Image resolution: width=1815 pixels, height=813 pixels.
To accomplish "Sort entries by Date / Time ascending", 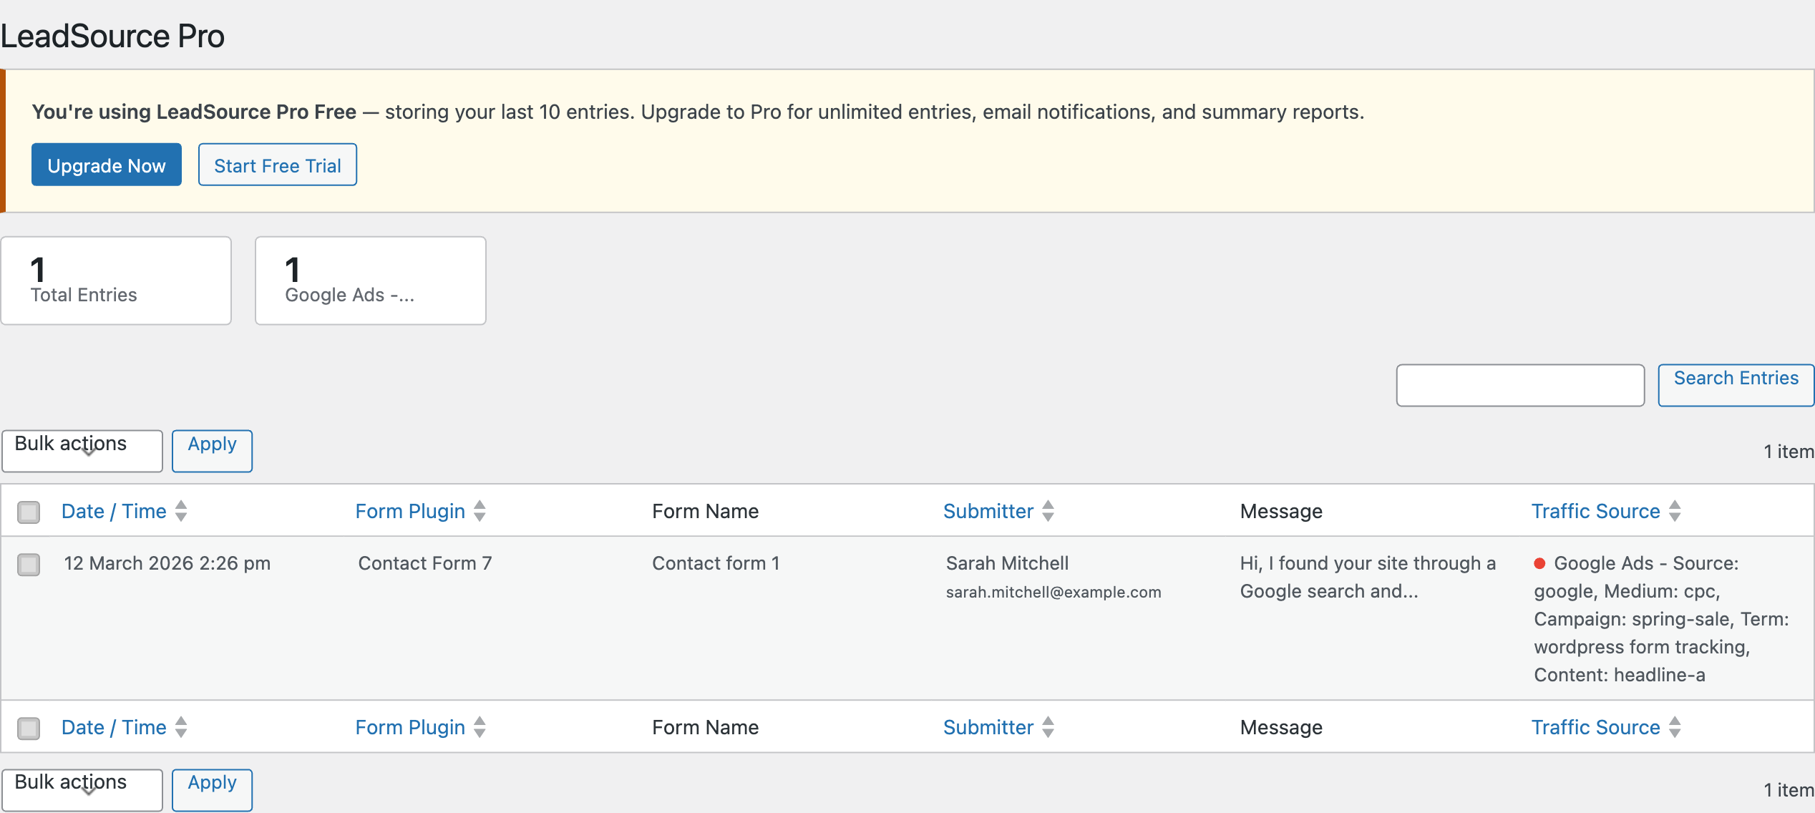I will pyautogui.click(x=114, y=510).
